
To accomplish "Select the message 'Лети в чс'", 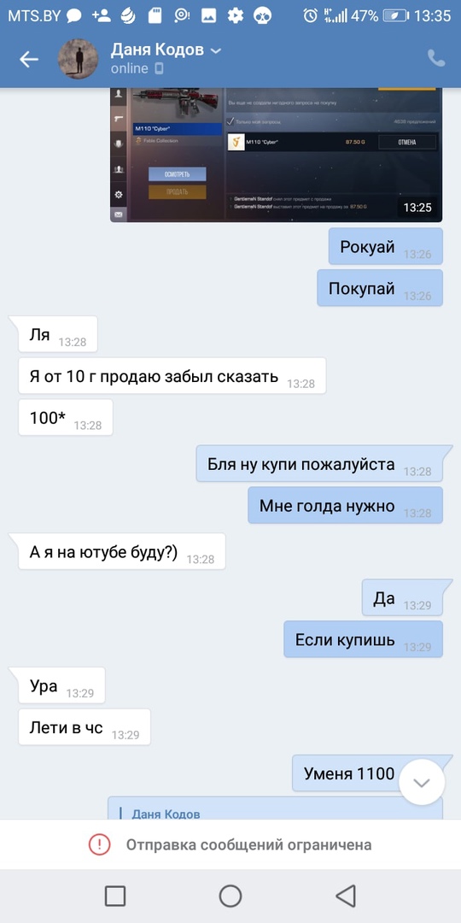I will (x=85, y=727).
